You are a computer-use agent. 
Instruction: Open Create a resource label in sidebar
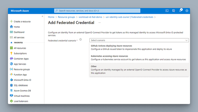tap(22, 22)
